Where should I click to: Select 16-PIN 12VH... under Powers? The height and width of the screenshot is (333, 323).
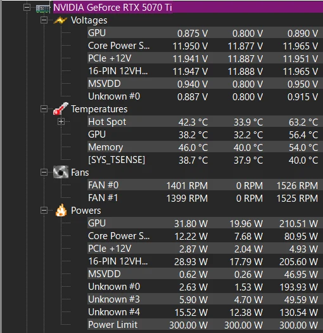(x=118, y=261)
